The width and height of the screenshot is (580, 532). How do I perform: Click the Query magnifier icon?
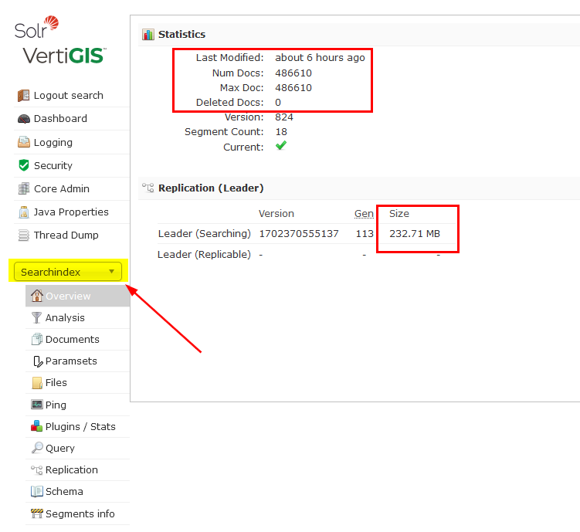36,449
